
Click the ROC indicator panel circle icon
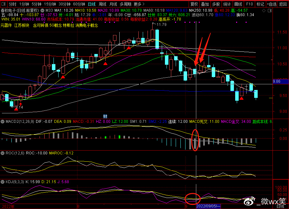tap(2, 153)
